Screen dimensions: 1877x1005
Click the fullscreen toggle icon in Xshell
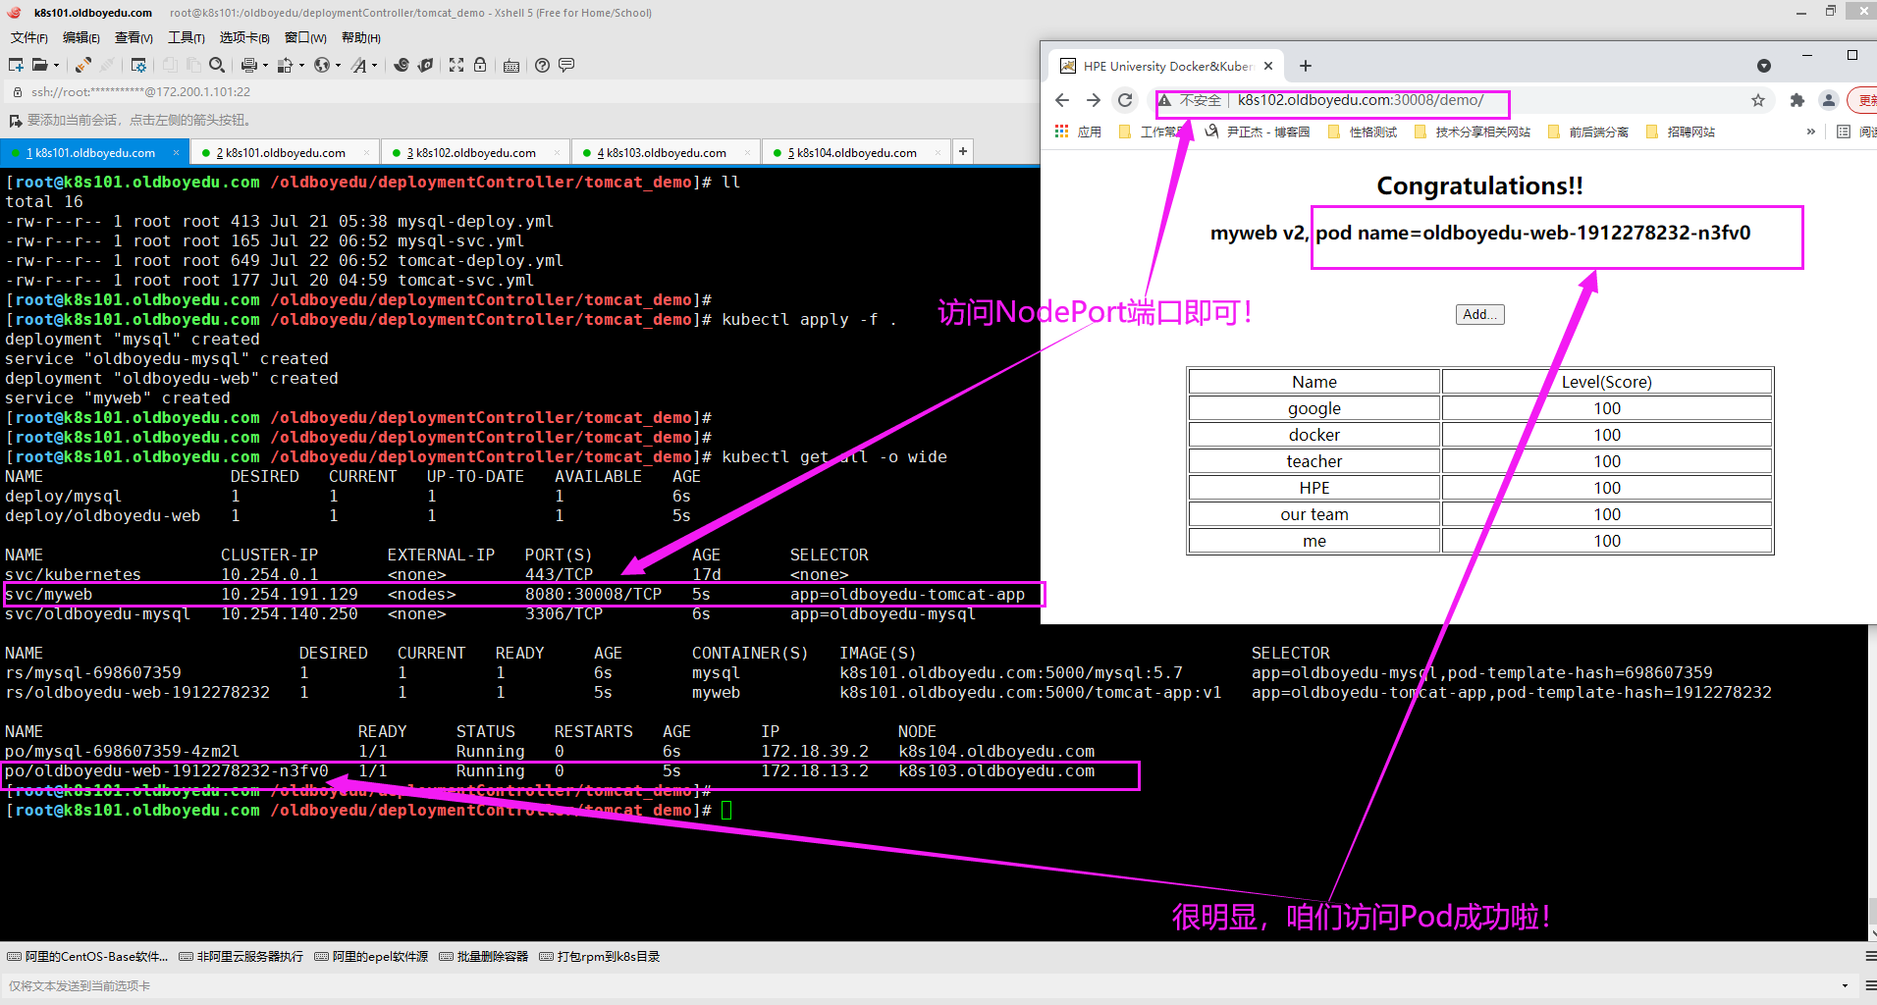coord(456,65)
